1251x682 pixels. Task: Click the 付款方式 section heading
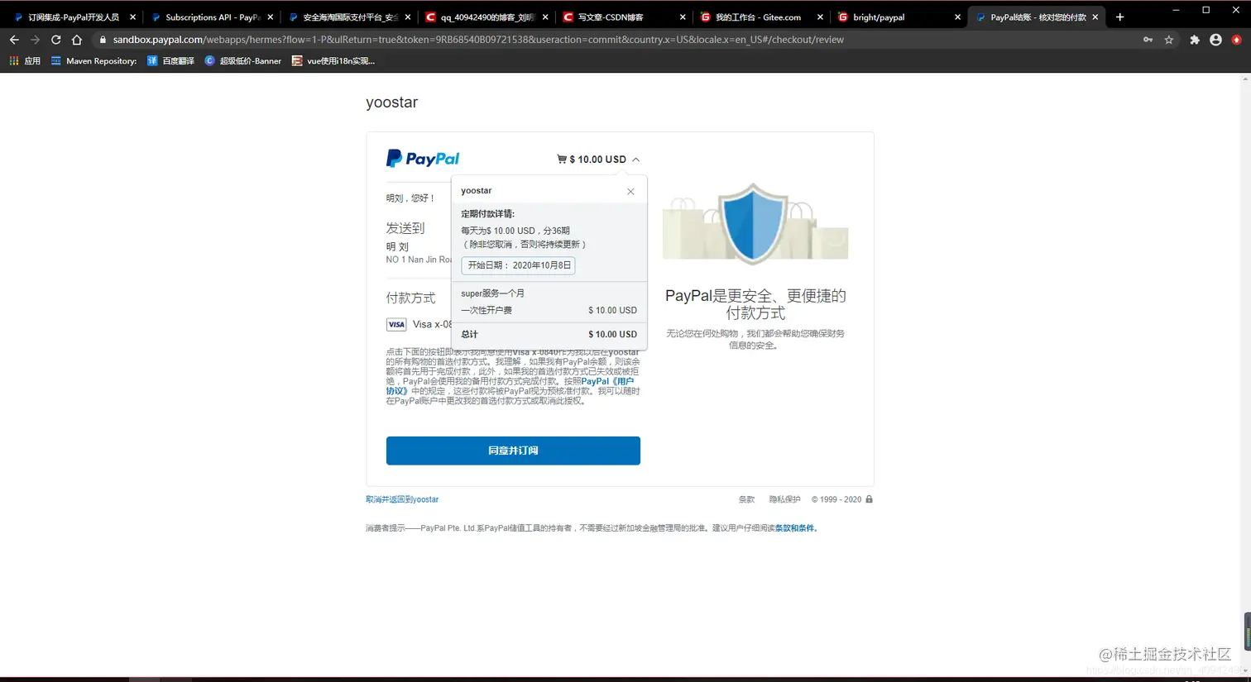pyautogui.click(x=410, y=298)
